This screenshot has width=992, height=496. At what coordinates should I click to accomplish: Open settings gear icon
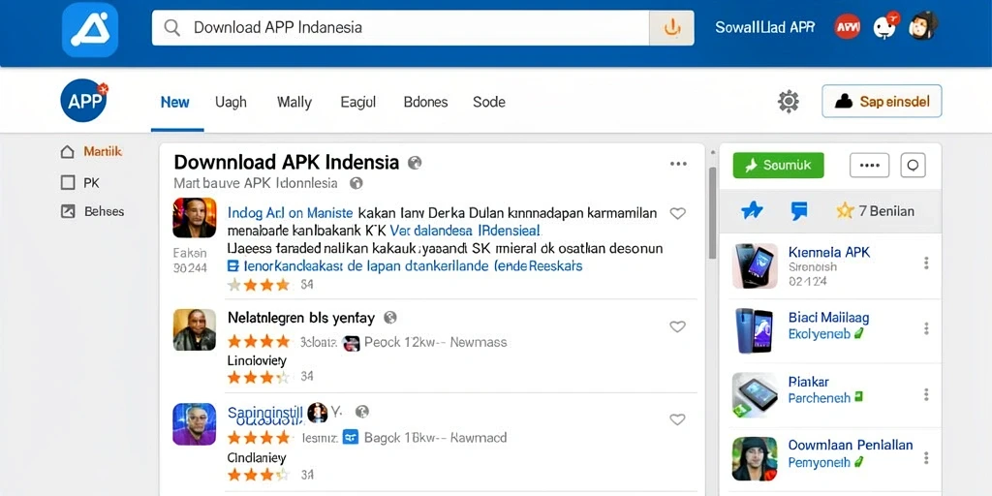(x=789, y=101)
